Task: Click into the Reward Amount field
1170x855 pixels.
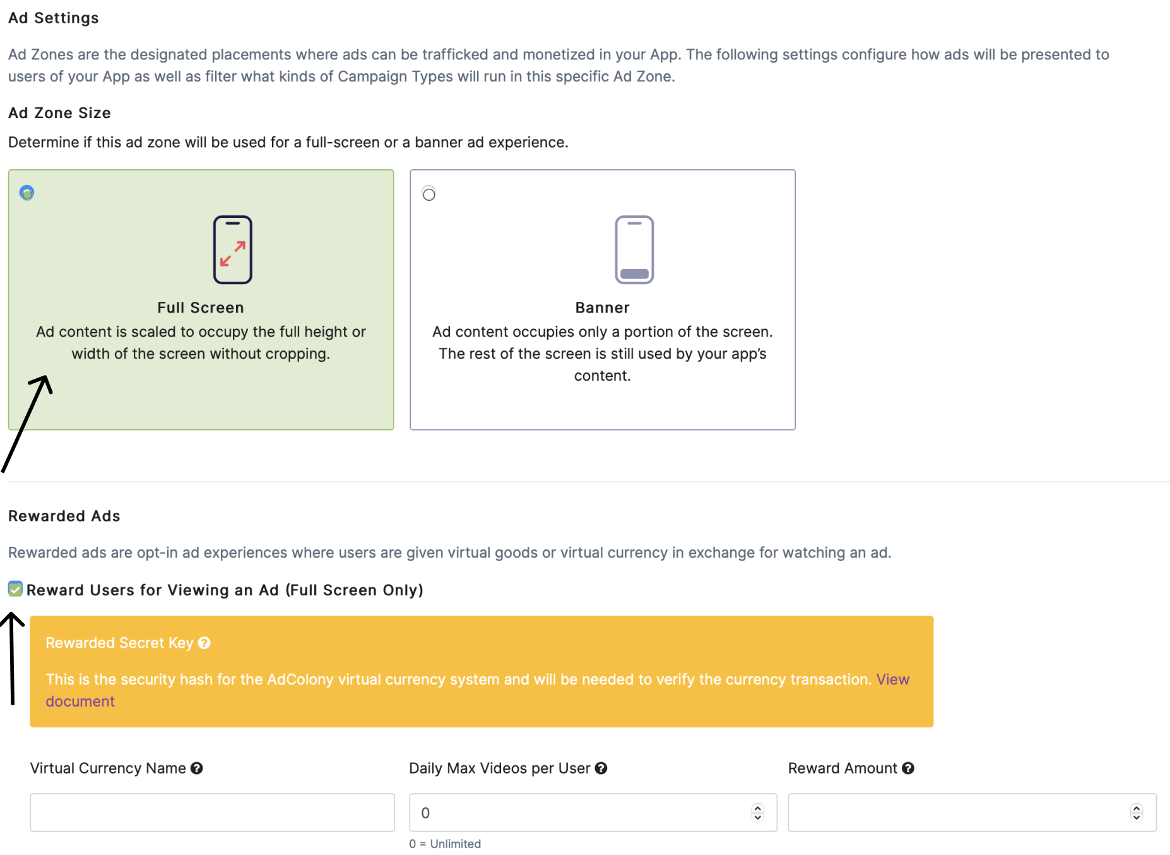Action: pyautogui.click(x=956, y=813)
